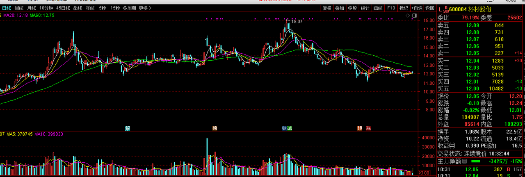Screen dimensions: 525x177
Task: Click the 委比 79.19% value
Action: (x=470, y=18)
